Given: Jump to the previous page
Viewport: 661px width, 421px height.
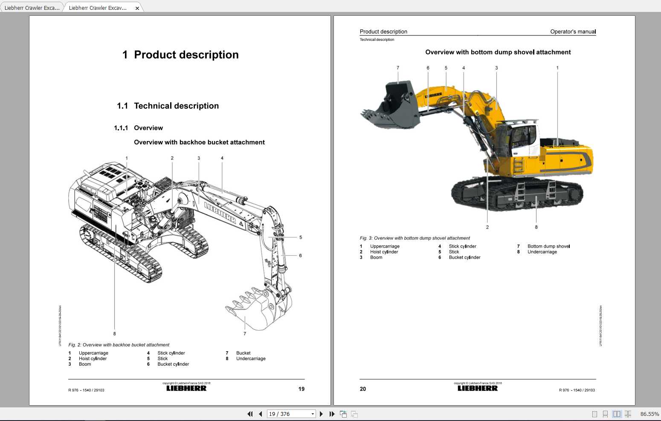Looking at the screenshot, I should click(x=260, y=414).
